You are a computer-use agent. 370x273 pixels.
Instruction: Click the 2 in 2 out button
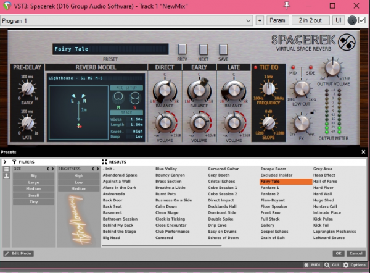click(310, 20)
